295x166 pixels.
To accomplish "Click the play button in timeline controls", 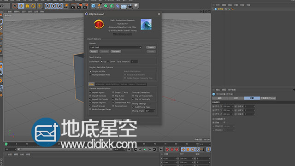I will point(145,149).
